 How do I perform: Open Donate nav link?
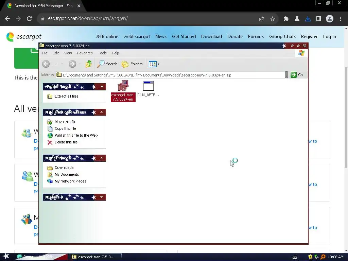pos(235,37)
